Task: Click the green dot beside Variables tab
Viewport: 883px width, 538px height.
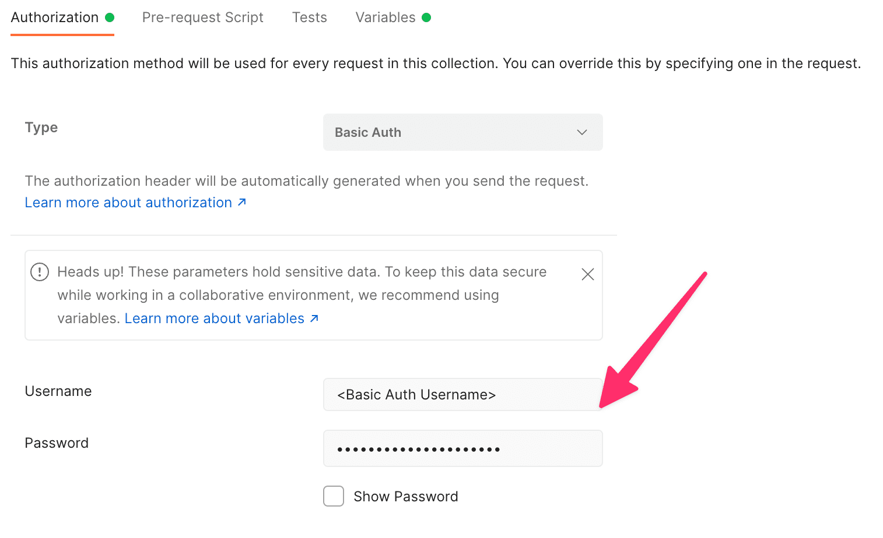Action: click(428, 17)
